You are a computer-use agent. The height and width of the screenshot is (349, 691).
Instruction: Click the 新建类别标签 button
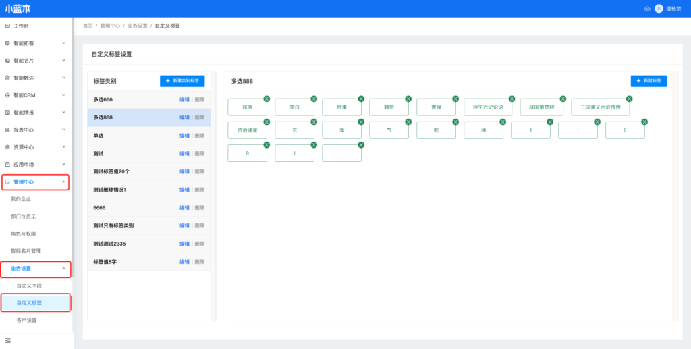(182, 81)
